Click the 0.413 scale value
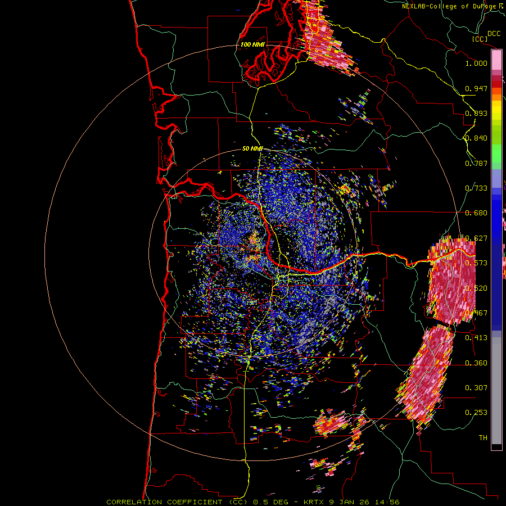The width and height of the screenshot is (506, 506). pos(476,338)
